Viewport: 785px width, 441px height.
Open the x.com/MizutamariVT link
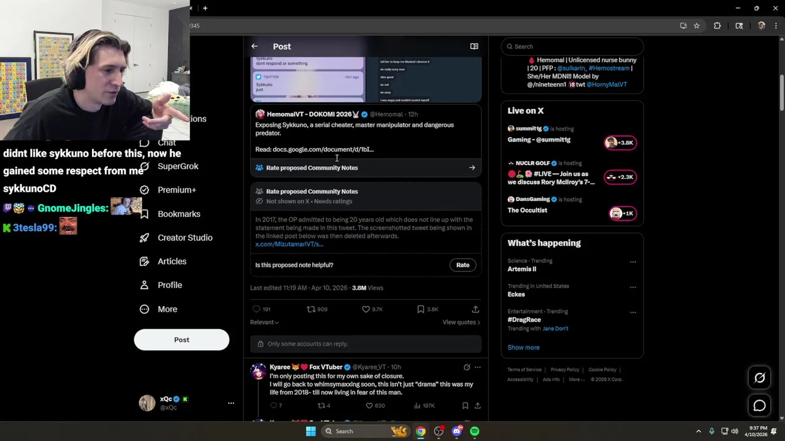point(289,244)
